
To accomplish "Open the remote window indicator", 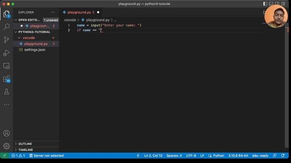I will [x=5, y=156].
